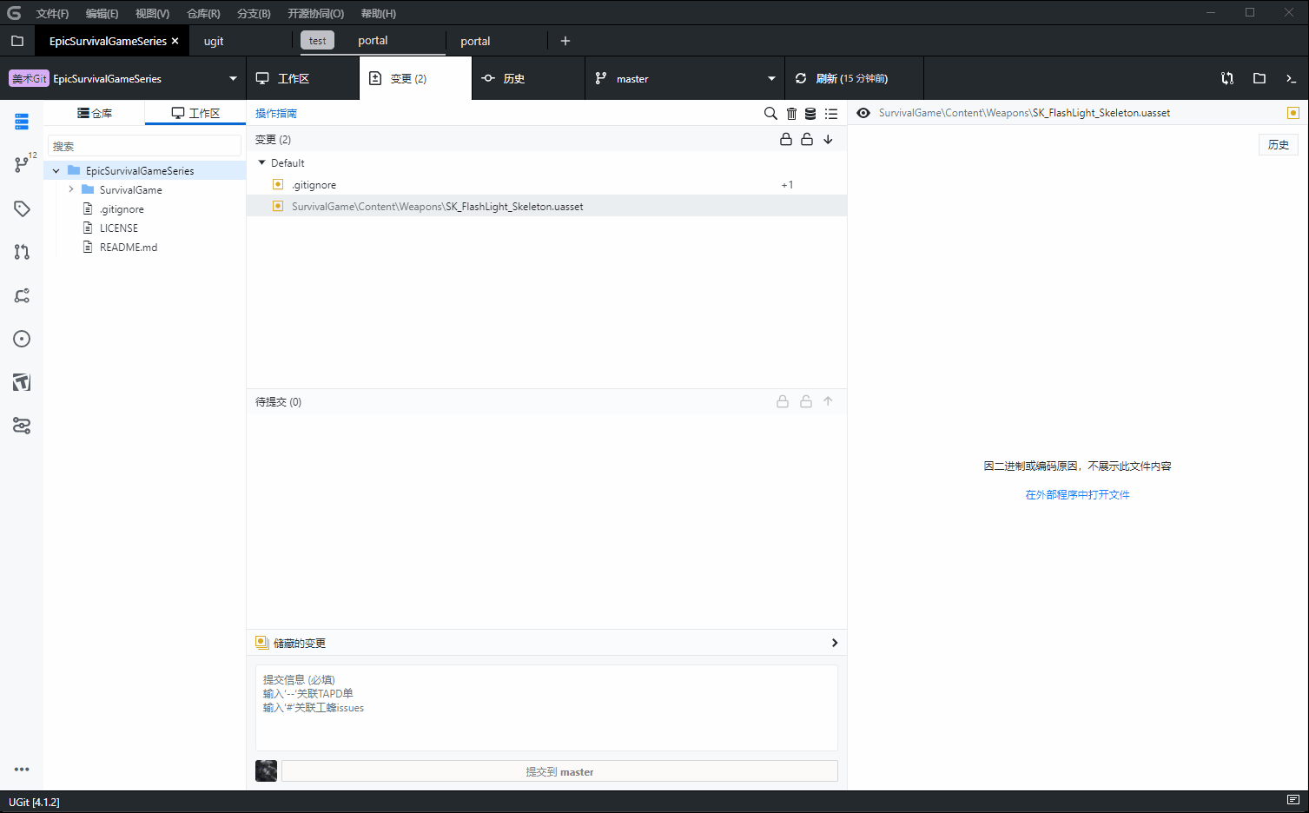The image size is (1309, 813).
Task: Toggle the search icon in changes panel
Action: [x=770, y=113]
